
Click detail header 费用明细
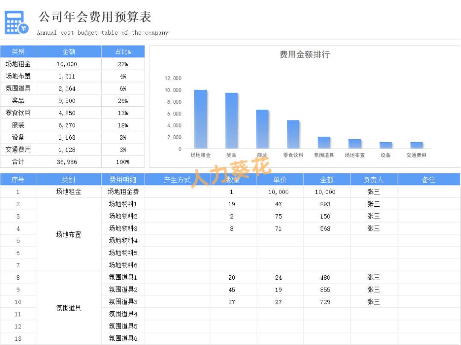tap(123, 180)
